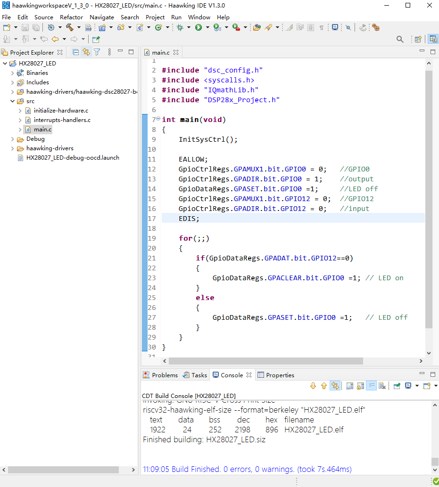The image size is (439, 487).
Task: Toggle the Show Whitespace pilcrow icon
Action: (322, 28)
